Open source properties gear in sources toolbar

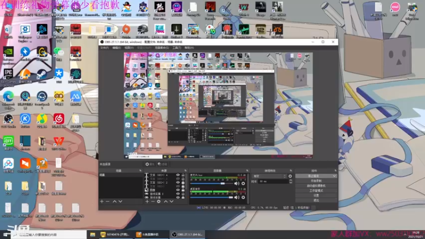[159, 202]
